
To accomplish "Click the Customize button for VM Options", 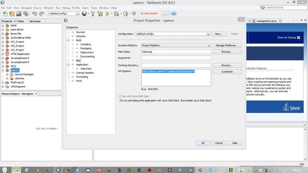I will click(227, 72).
